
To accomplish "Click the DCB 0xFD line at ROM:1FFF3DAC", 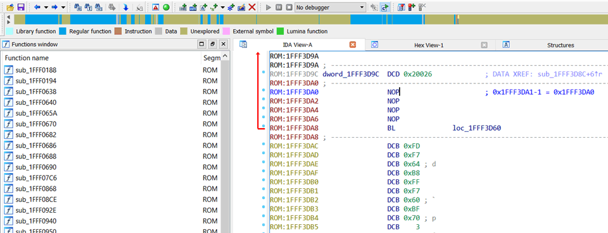I will pos(403,146).
